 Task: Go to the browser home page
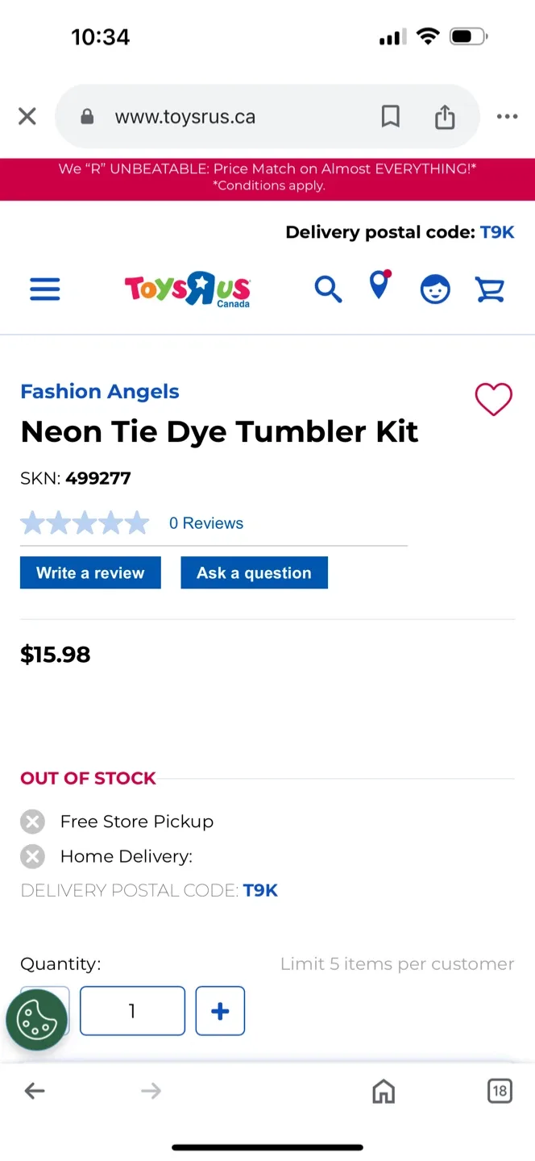(x=384, y=1092)
